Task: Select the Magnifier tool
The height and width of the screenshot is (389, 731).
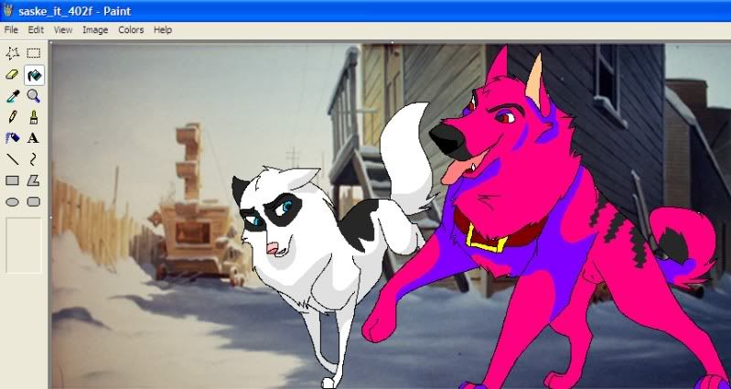Action: pyautogui.click(x=34, y=96)
